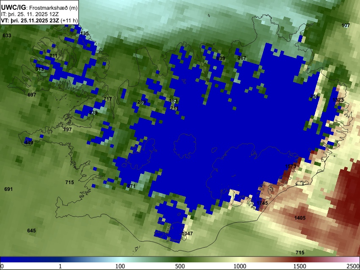Click the color scale label 2500
The height and width of the screenshot is (270, 360).
353,266
